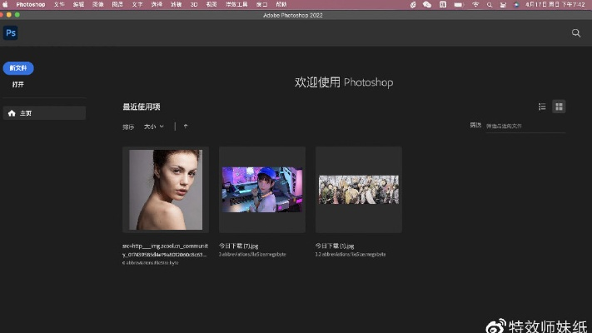Open the 今日下载 (1).jpg thumbnail
This screenshot has height=333, width=592.
pos(359,190)
